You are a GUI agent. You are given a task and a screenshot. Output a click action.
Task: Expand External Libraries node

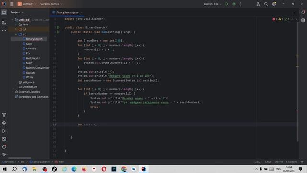[x=12, y=92]
